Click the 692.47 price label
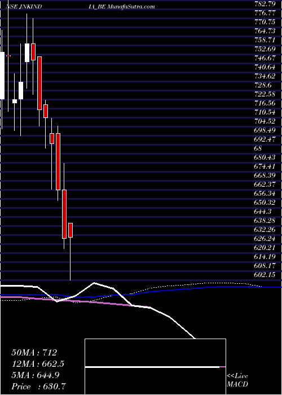The height and width of the screenshot is (395, 282). (x=265, y=139)
